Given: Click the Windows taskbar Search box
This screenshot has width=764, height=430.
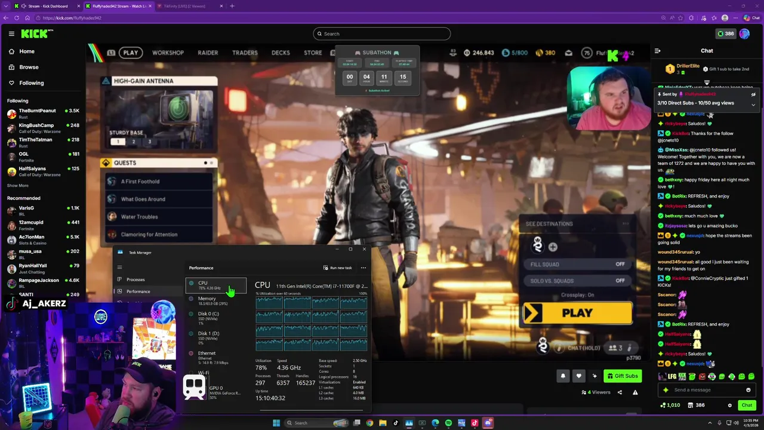Looking at the screenshot, I should point(316,423).
